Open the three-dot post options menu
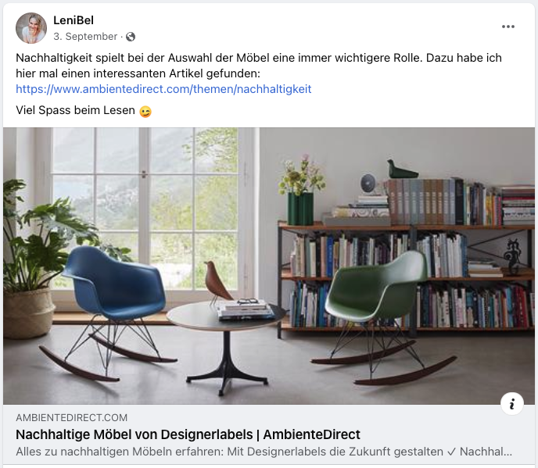The width and height of the screenshot is (538, 468). (508, 27)
